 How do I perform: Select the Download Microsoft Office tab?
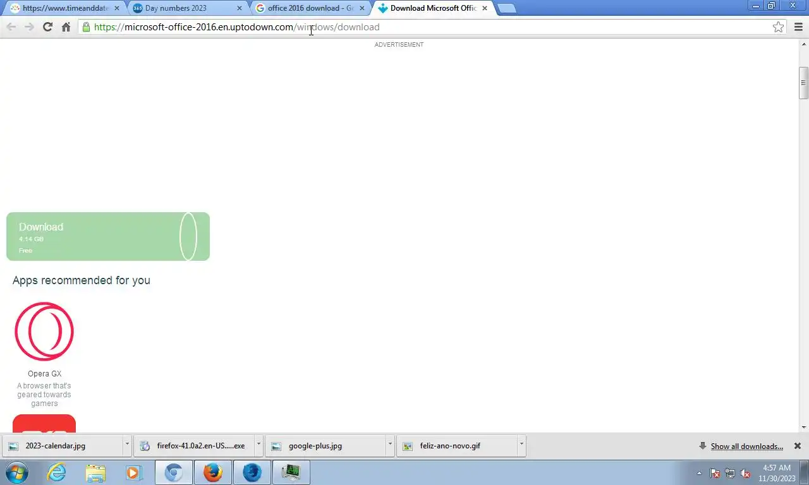433,8
